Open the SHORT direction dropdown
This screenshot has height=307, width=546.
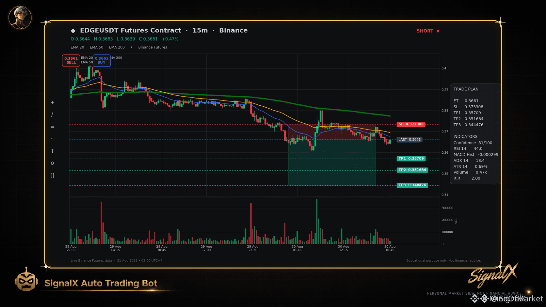[x=428, y=31]
